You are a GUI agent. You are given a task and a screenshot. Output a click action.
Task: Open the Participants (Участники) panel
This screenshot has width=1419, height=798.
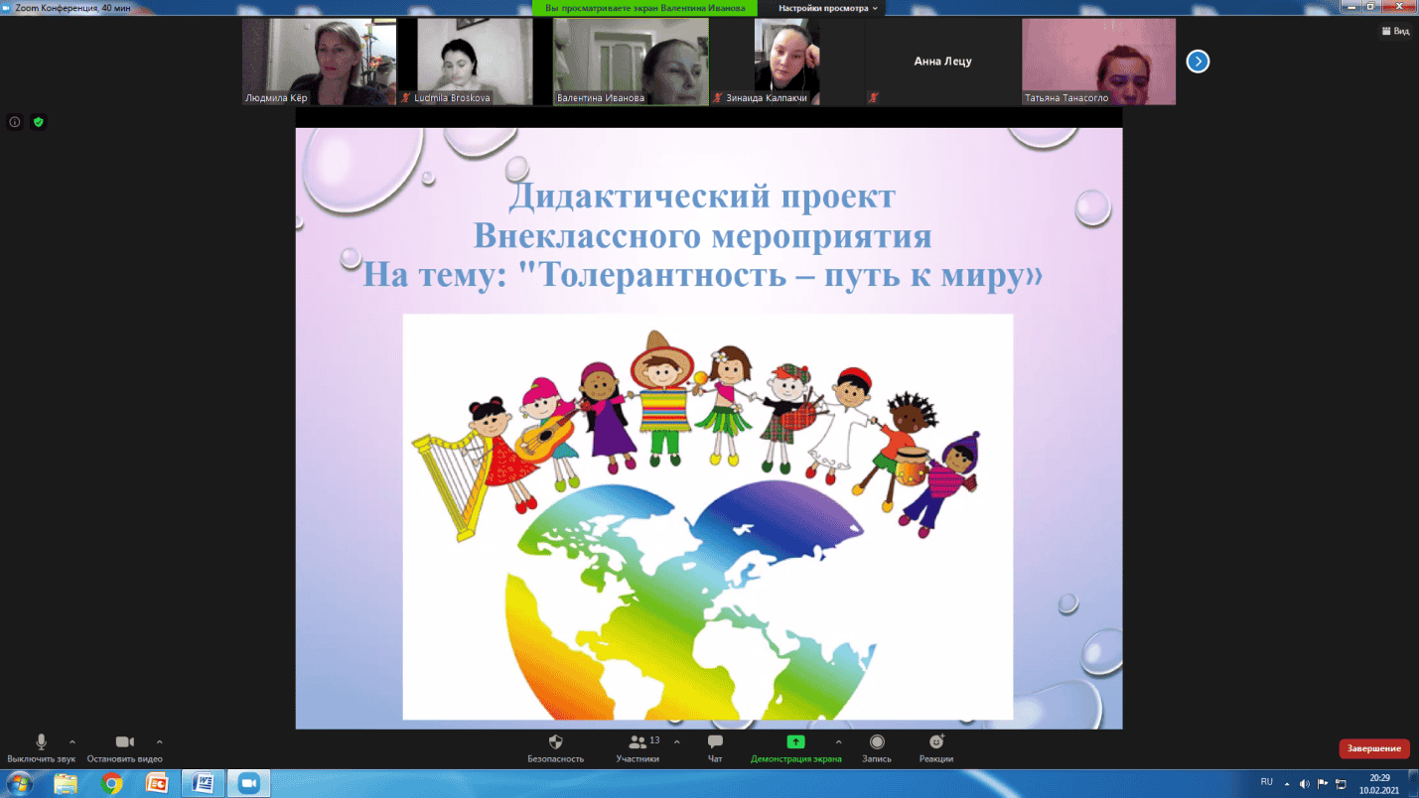pyautogui.click(x=637, y=742)
